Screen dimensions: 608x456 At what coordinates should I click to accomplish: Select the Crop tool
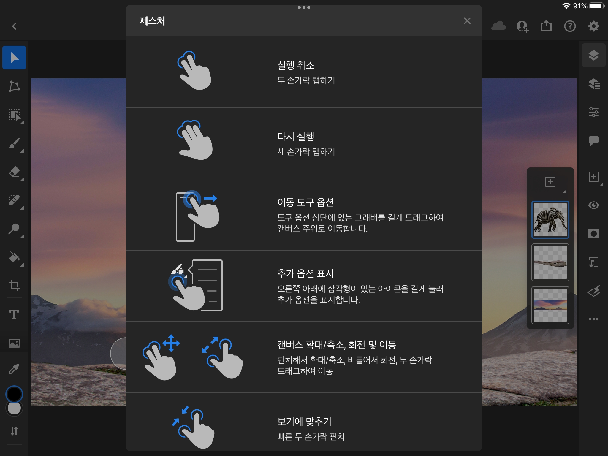click(14, 285)
